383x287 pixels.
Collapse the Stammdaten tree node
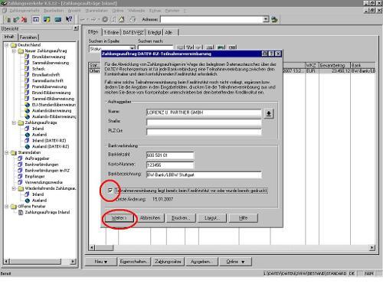point(7,152)
